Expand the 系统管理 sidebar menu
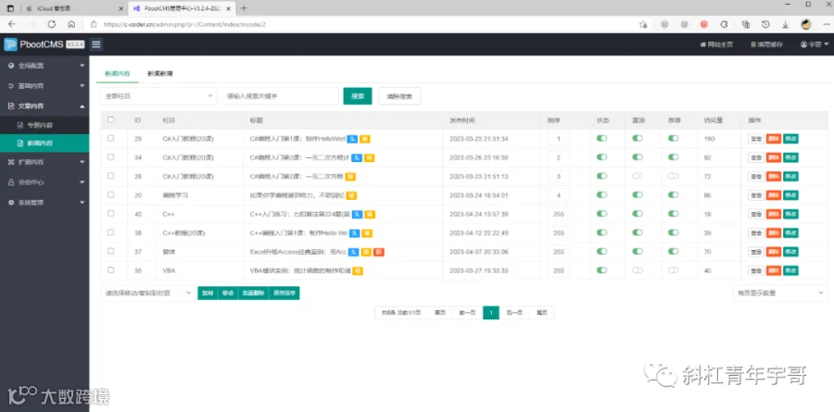834x412 pixels. click(x=44, y=203)
